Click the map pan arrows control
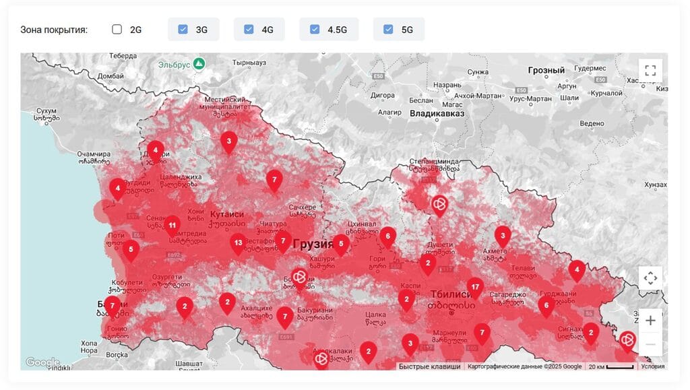Viewport: 690px width, 390px height. (651, 278)
